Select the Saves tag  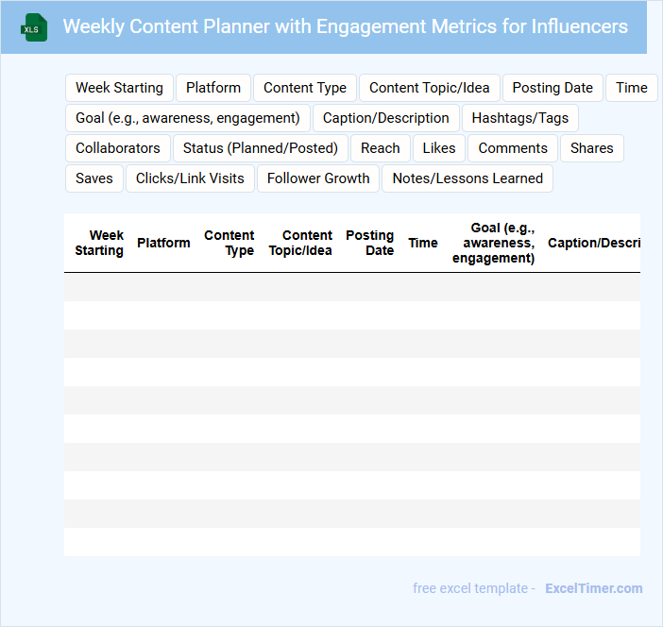pyautogui.click(x=94, y=178)
